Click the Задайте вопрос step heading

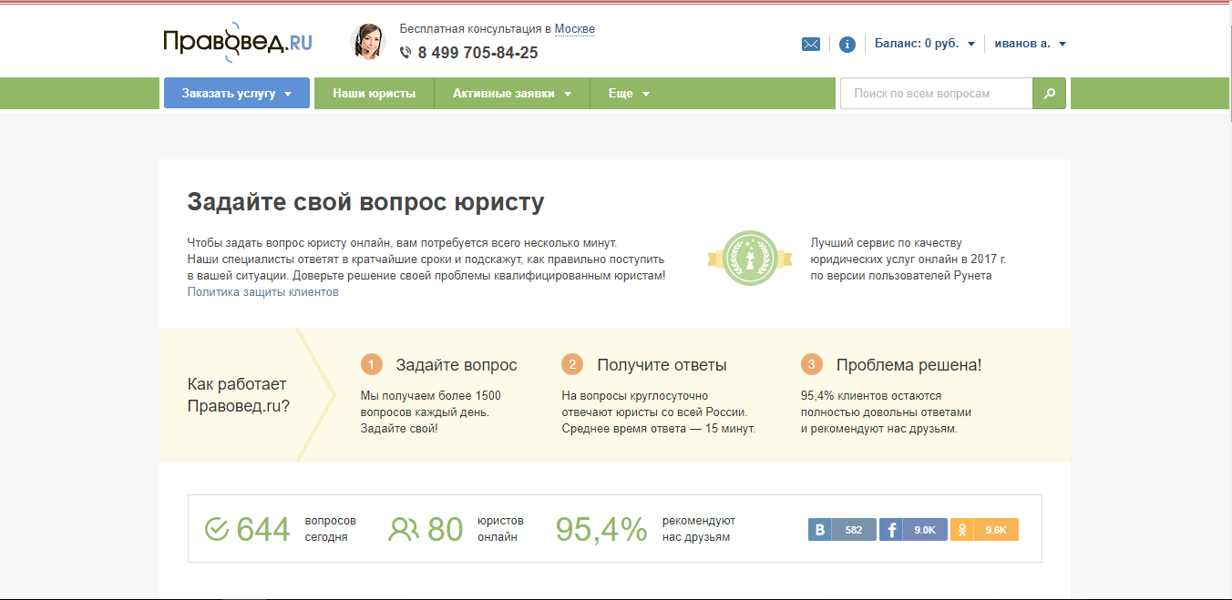coord(456,365)
